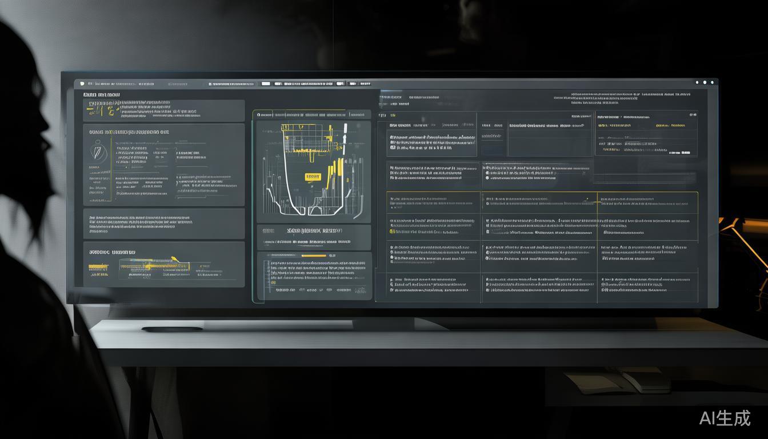768x439 pixels.
Task: Toggle the yellow-highlighted checkbox in left table column
Action: pyautogui.click(x=392, y=232)
